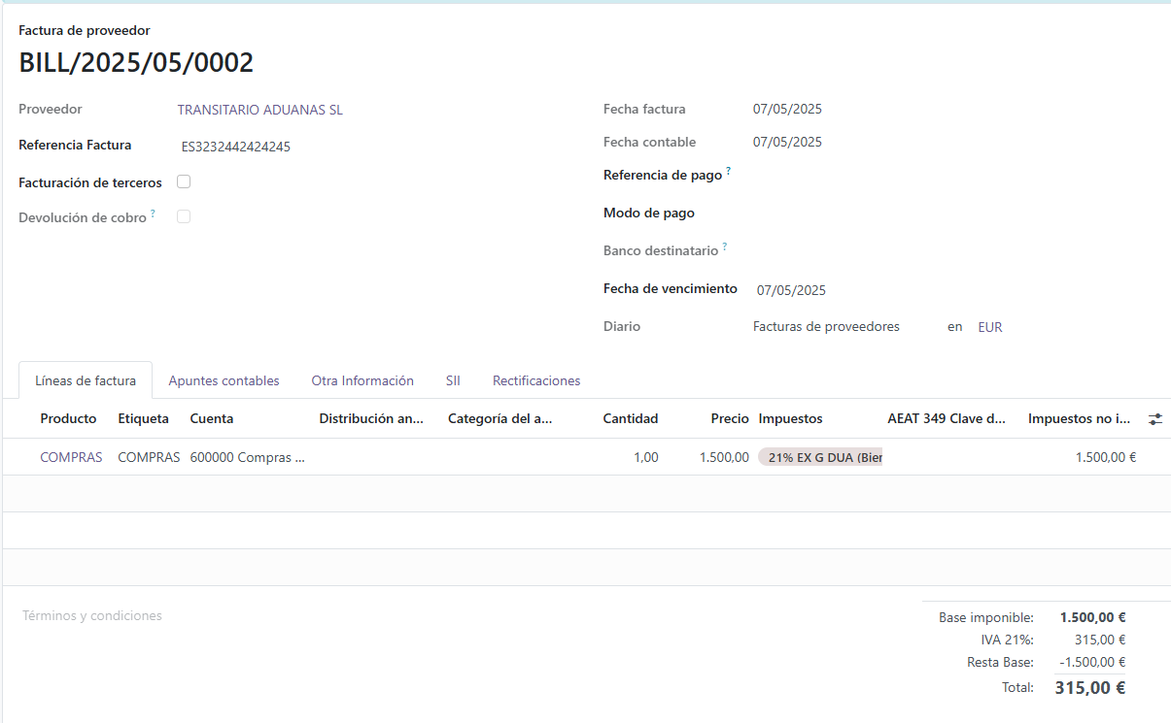Click help icon next to Referencia de pago
1171x723 pixels.
tap(729, 172)
